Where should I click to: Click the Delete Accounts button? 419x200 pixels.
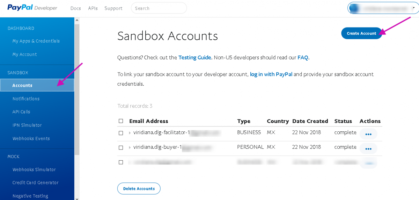[x=139, y=189]
